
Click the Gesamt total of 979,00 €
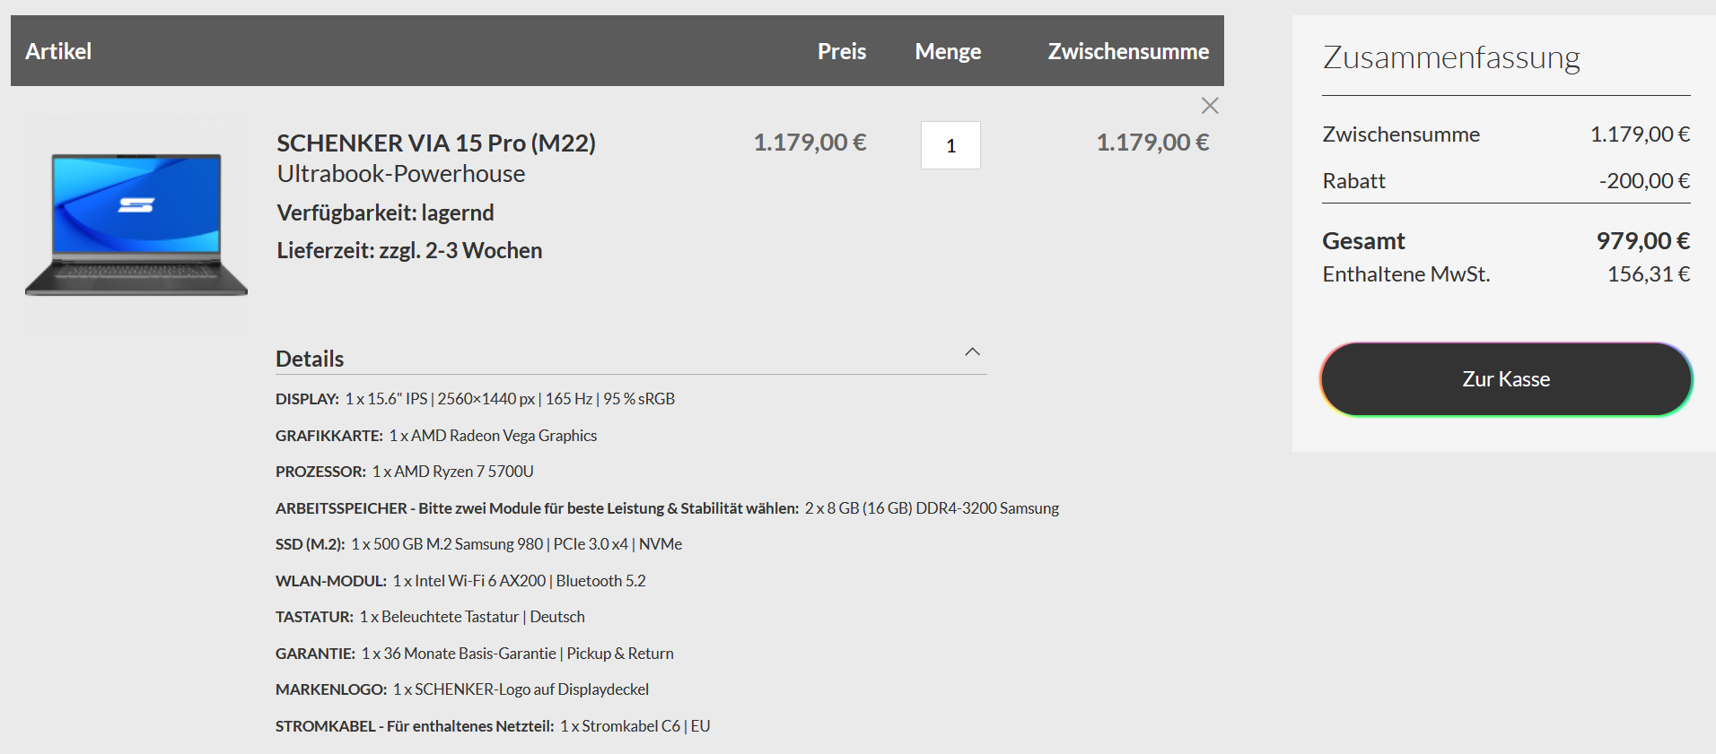click(x=1645, y=240)
